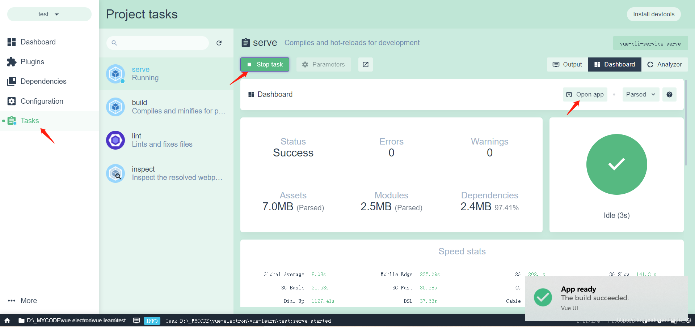Open the Configuration section
Image resolution: width=695 pixels, height=327 pixels.
[x=49, y=101]
